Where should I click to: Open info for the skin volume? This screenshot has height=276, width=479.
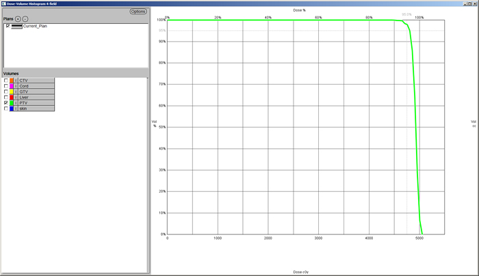point(16,109)
